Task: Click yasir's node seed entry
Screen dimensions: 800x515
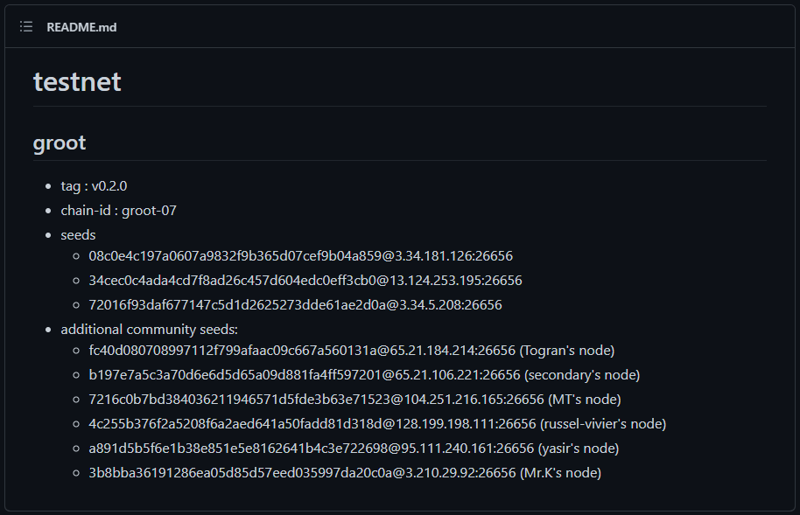Action: [x=354, y=449]
